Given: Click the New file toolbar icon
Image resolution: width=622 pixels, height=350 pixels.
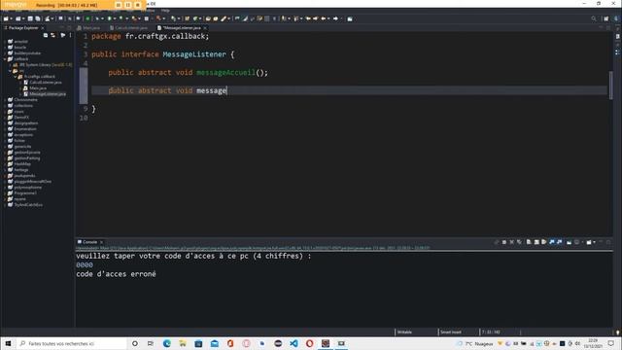Looking at the screenshot, I should [6, 18].
